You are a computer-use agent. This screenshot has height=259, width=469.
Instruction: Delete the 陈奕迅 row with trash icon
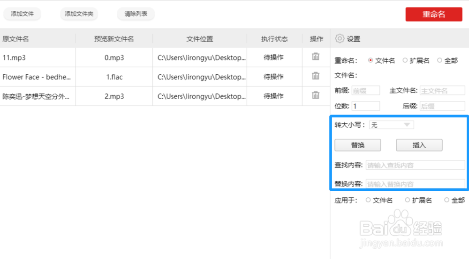point(316,95)
